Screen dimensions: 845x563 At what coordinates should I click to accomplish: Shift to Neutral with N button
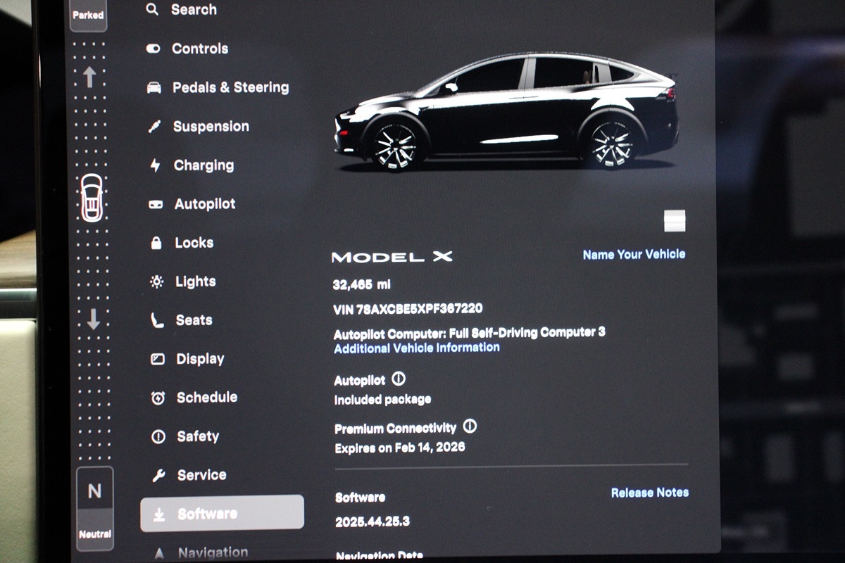pos(94,491)
